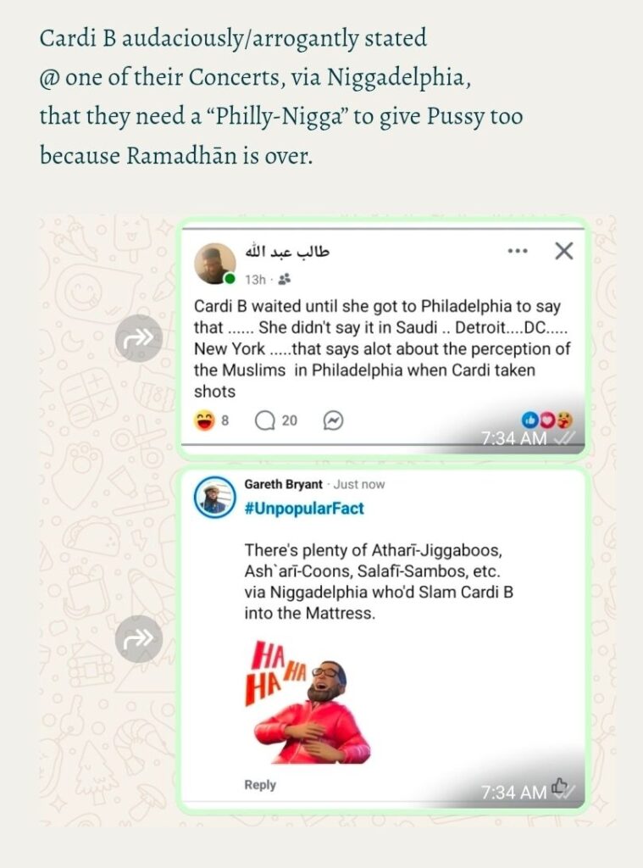Click the 13h post timestamp
Image resolution: width=643 pixels, height=868 pixels.
pos(255,280)
